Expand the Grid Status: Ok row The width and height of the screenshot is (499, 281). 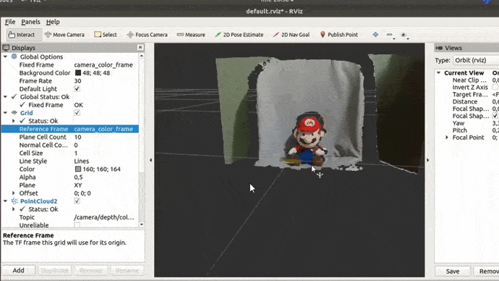[x=13, y=121]
